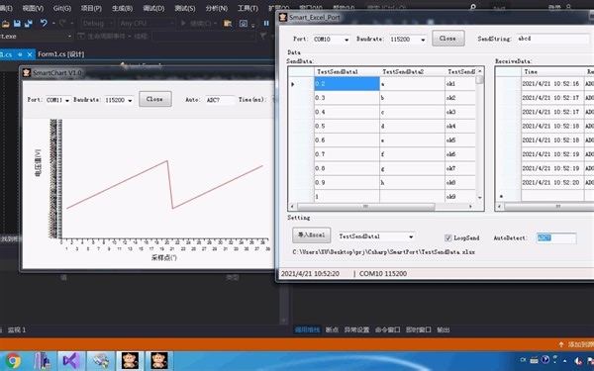
Task: Open the Git(G) menu
Action: [x=62, y=8]
